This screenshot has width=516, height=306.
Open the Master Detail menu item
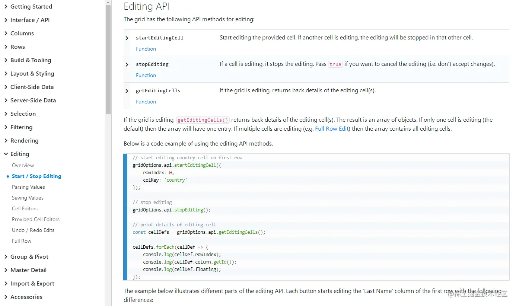28,270
